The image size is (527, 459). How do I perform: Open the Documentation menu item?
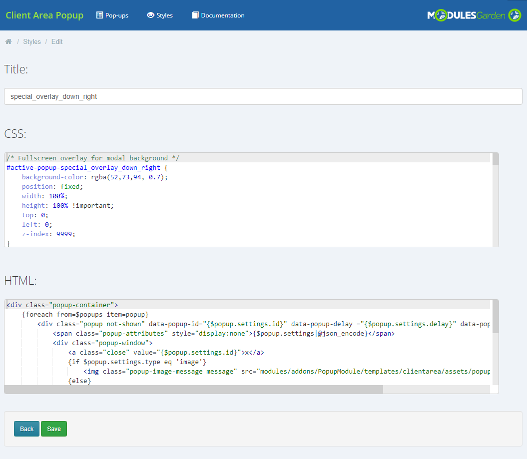[218, 15]
